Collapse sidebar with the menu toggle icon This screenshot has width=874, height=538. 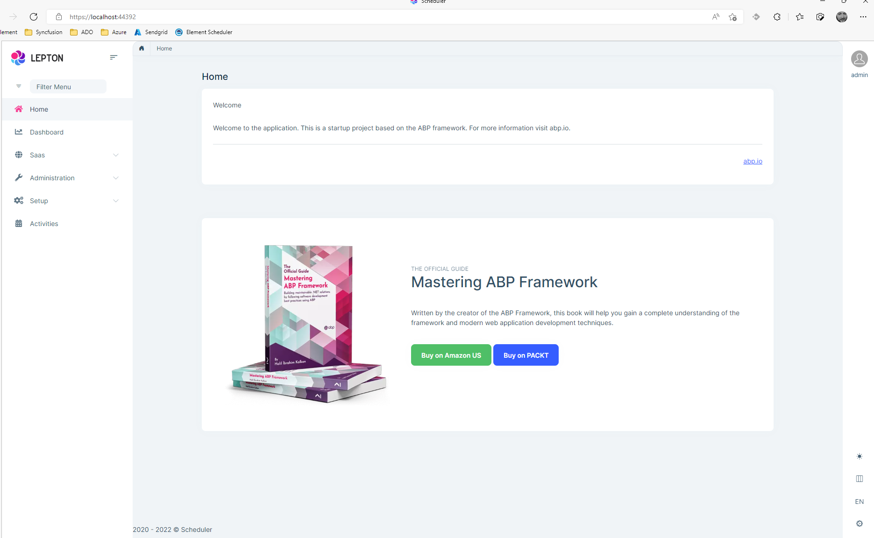coord(114,57)
